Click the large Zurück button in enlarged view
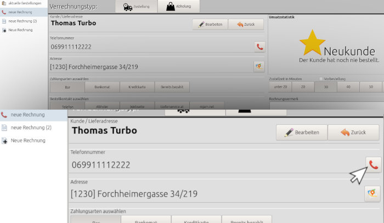This screenshot has height=223, width=384. click(x=353, y=133)
